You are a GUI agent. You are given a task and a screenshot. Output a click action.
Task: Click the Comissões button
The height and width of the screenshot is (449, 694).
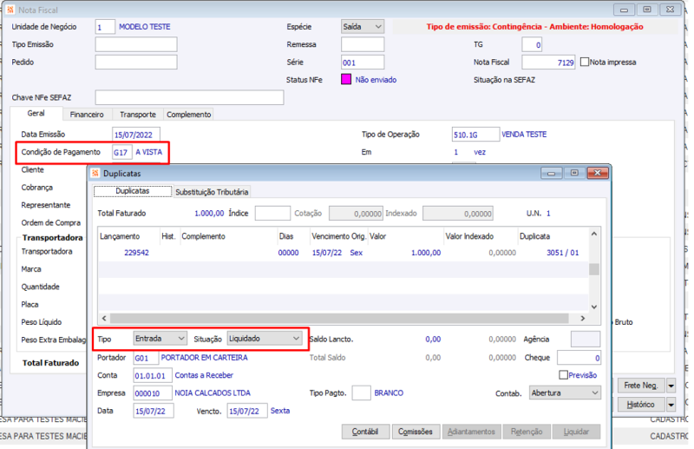tap(416, 432)
